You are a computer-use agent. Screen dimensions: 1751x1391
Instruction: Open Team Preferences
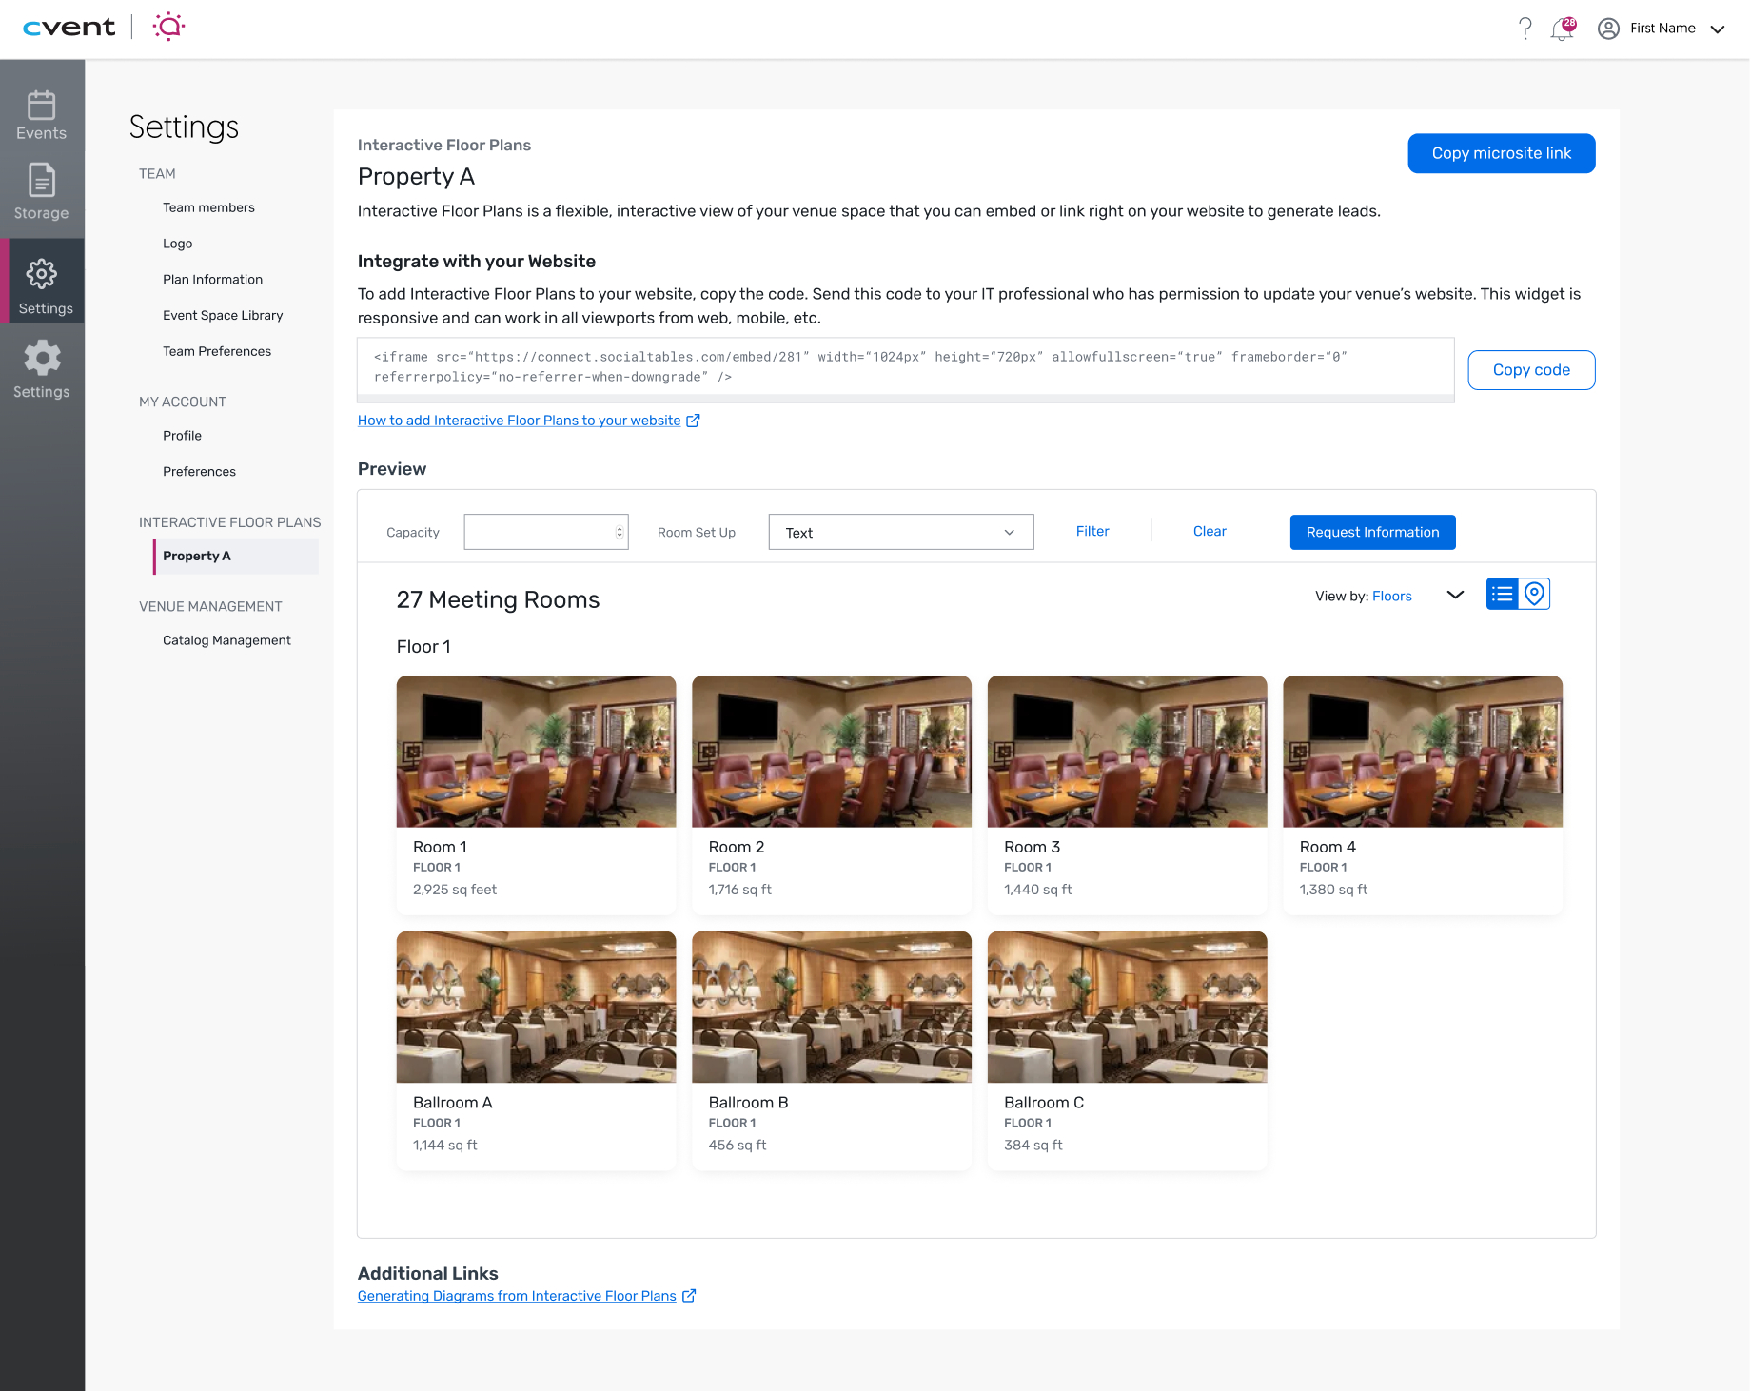tap(217, 352)
